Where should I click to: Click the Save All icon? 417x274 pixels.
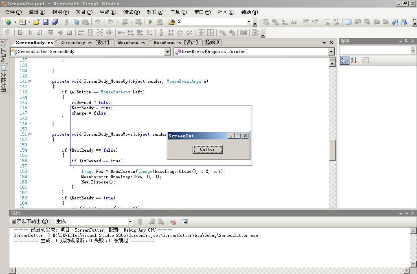point(55,22)
